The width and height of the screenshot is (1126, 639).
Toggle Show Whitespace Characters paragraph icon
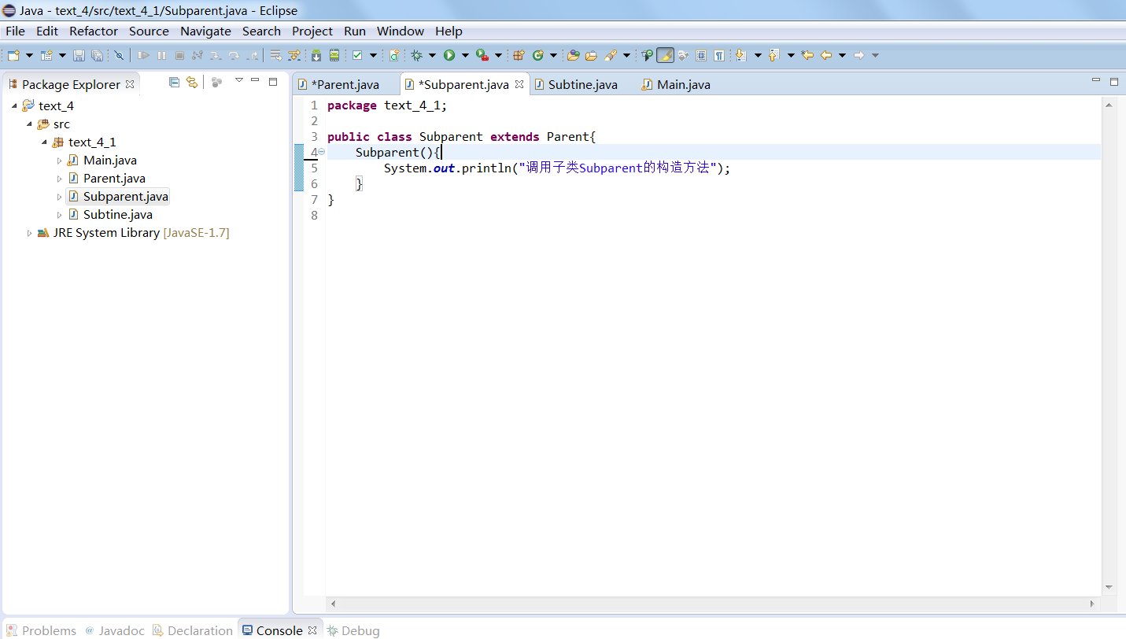718,55
